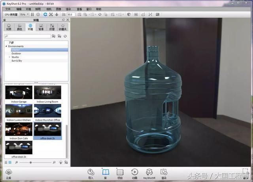Open the 文件 (File) menu
Screen dimensions: 253x182
pos(8,9)
